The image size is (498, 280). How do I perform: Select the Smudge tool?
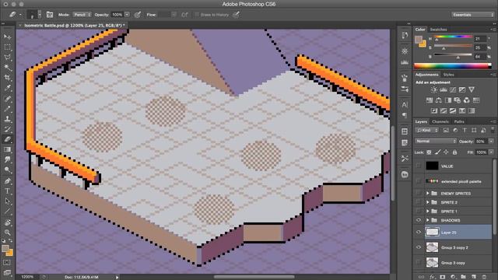[7, 159]
